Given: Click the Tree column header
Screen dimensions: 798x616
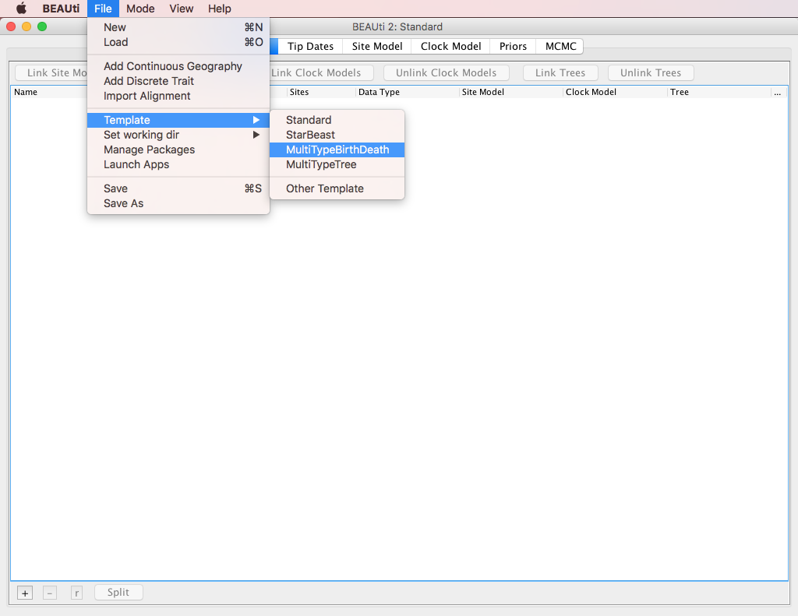Looking at the screenshot, I should (x=719, y=92).
